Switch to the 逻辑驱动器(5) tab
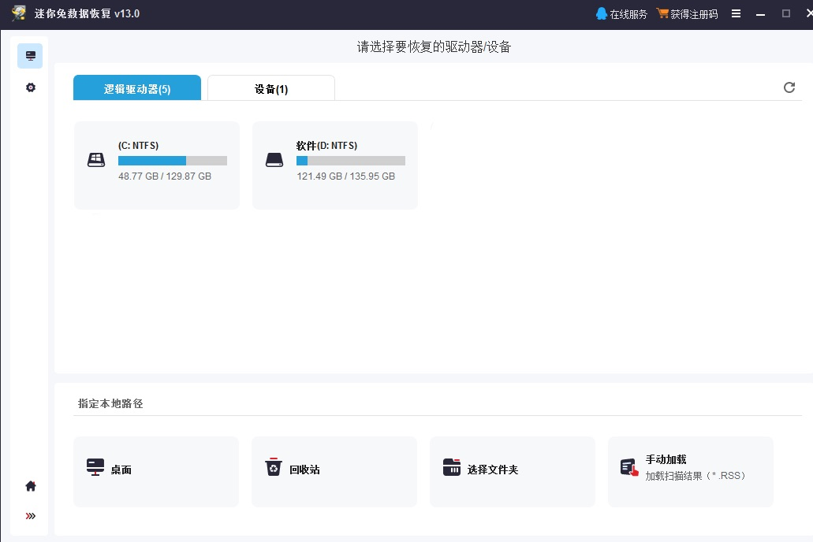Viewport: 813px width, 542px height. (137, 88)
